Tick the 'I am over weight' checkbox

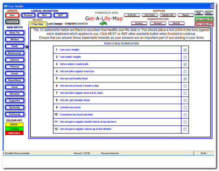[185, 50]
